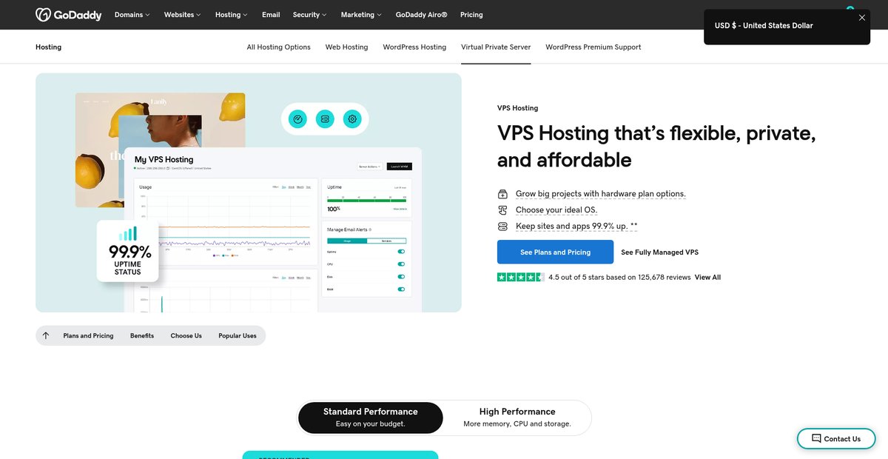Click USD $ - United States Dollar text

[x=764, y=26]
